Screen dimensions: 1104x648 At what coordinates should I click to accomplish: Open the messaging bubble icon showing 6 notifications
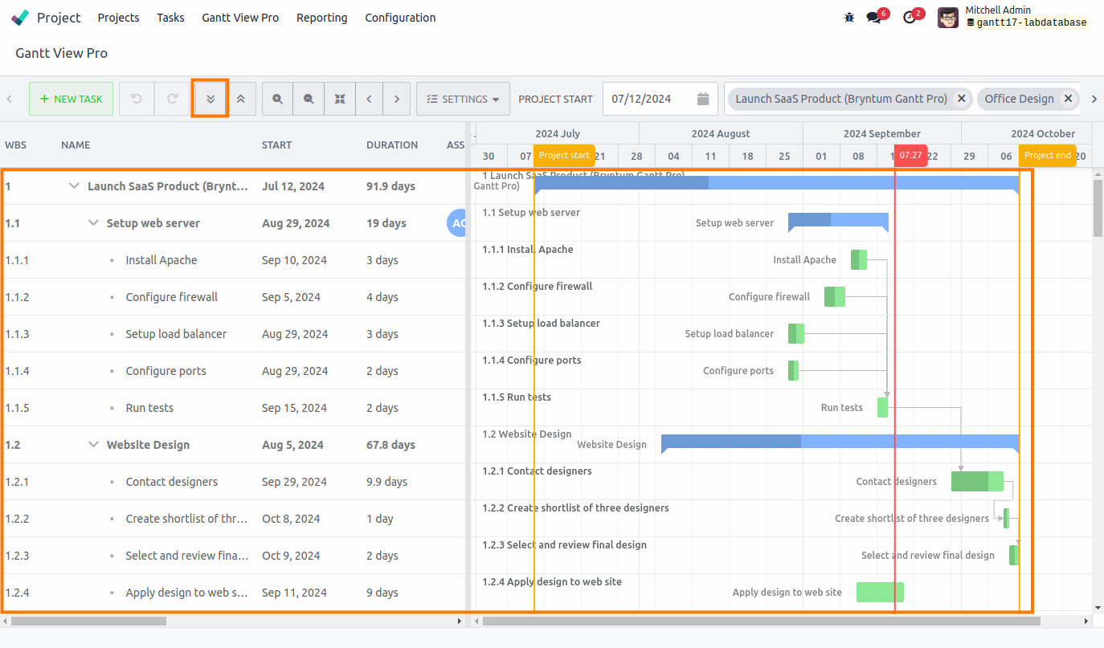click(874, 16)
